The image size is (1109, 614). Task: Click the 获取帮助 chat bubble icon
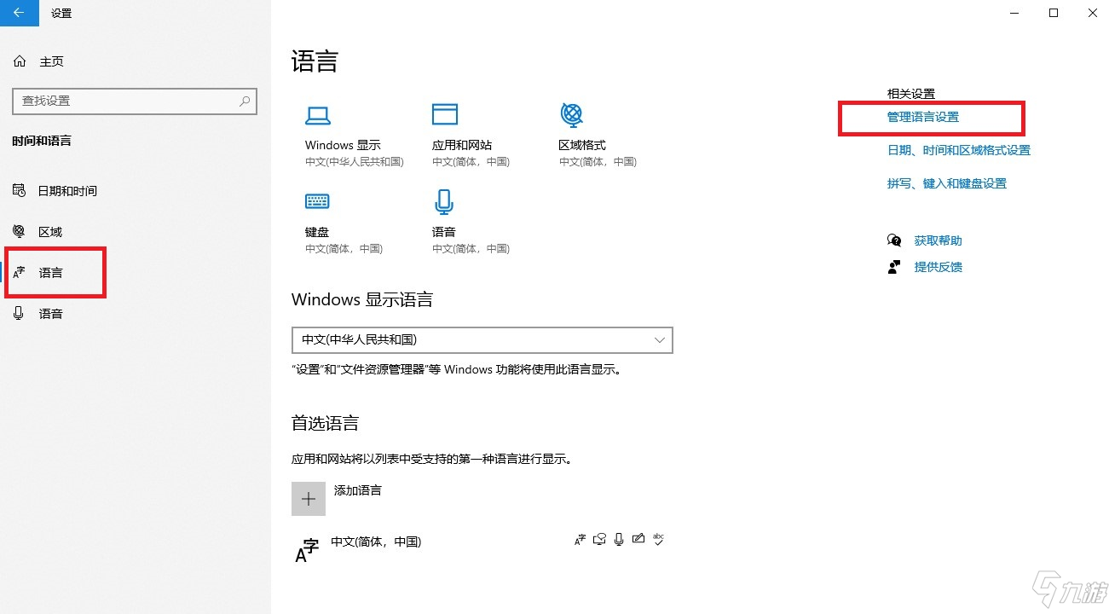pos(894,240)
